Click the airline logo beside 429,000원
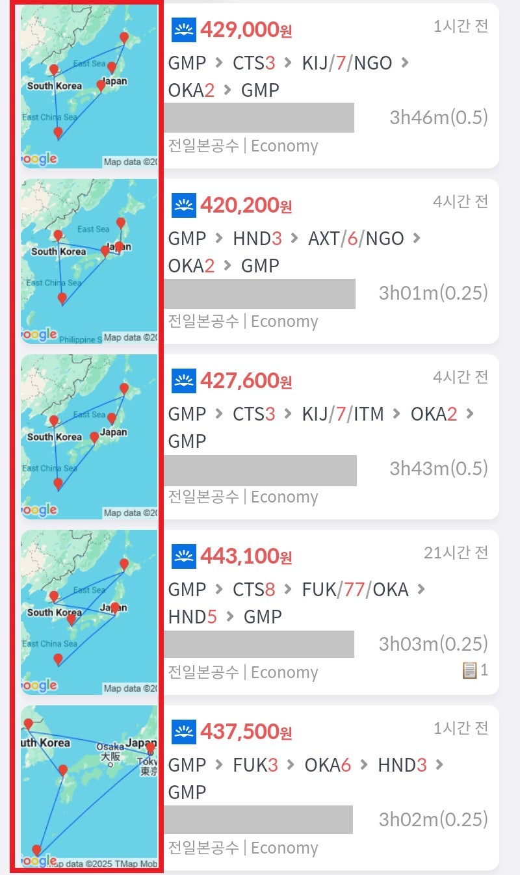 click(184, 30)
